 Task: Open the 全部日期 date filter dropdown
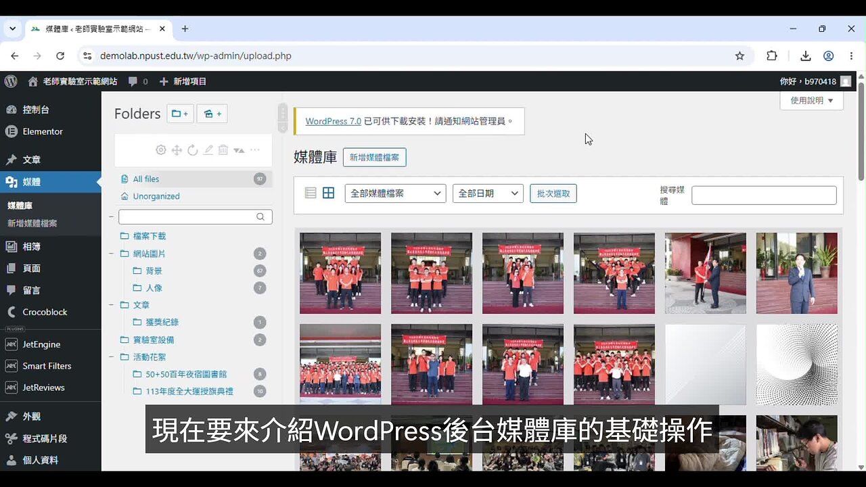(488, 193)
